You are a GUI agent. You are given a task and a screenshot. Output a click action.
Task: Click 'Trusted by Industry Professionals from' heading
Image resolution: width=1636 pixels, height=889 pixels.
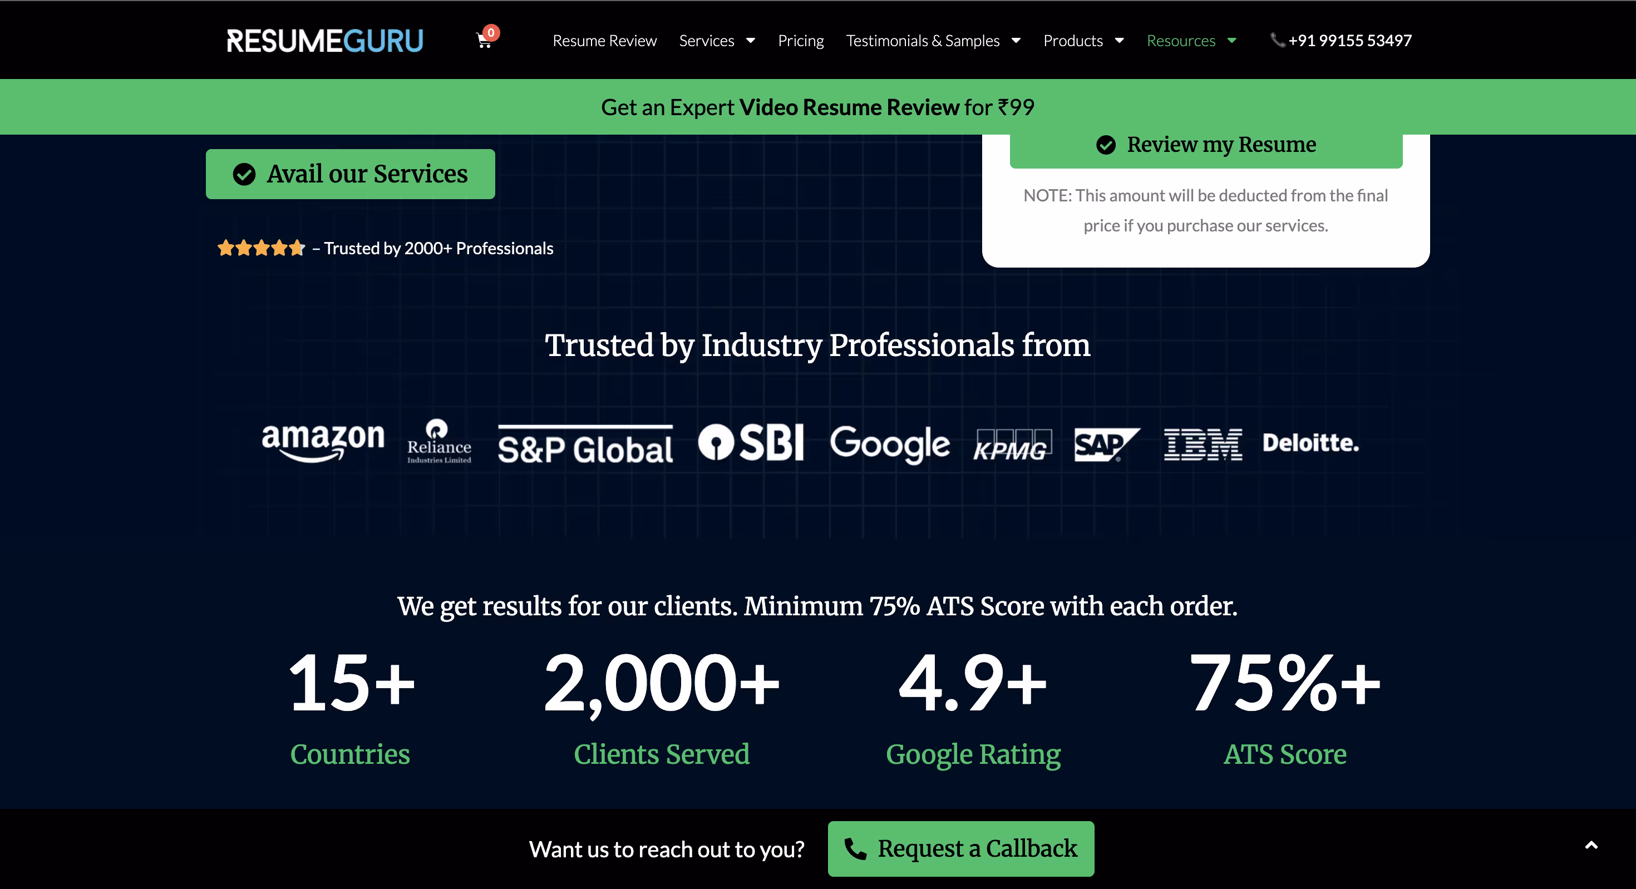[818, 346]
